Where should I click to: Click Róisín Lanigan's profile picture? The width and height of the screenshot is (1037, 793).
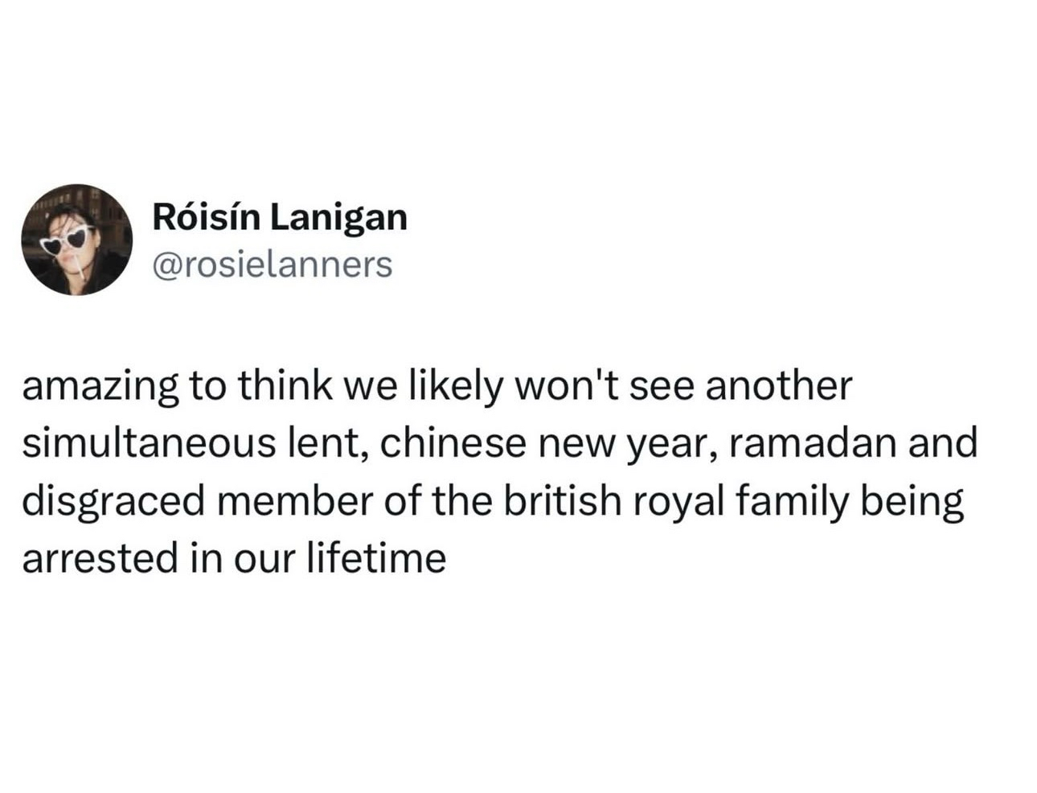coord(76,239)
